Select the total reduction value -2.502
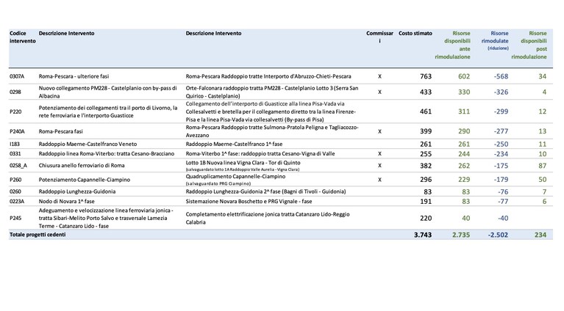This screenshot has width=564, height=311. click(498, 235)
